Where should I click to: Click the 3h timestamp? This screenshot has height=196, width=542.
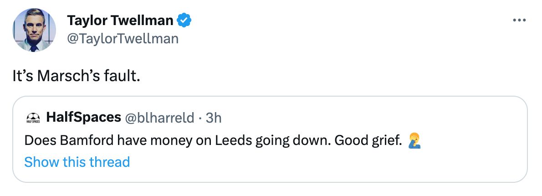click(213, 118)
